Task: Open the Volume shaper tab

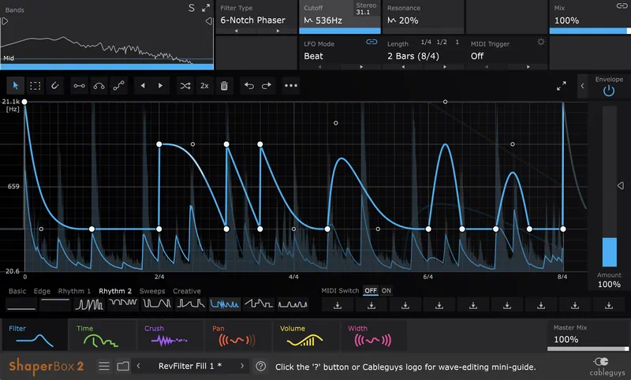Action: (307, 335)
